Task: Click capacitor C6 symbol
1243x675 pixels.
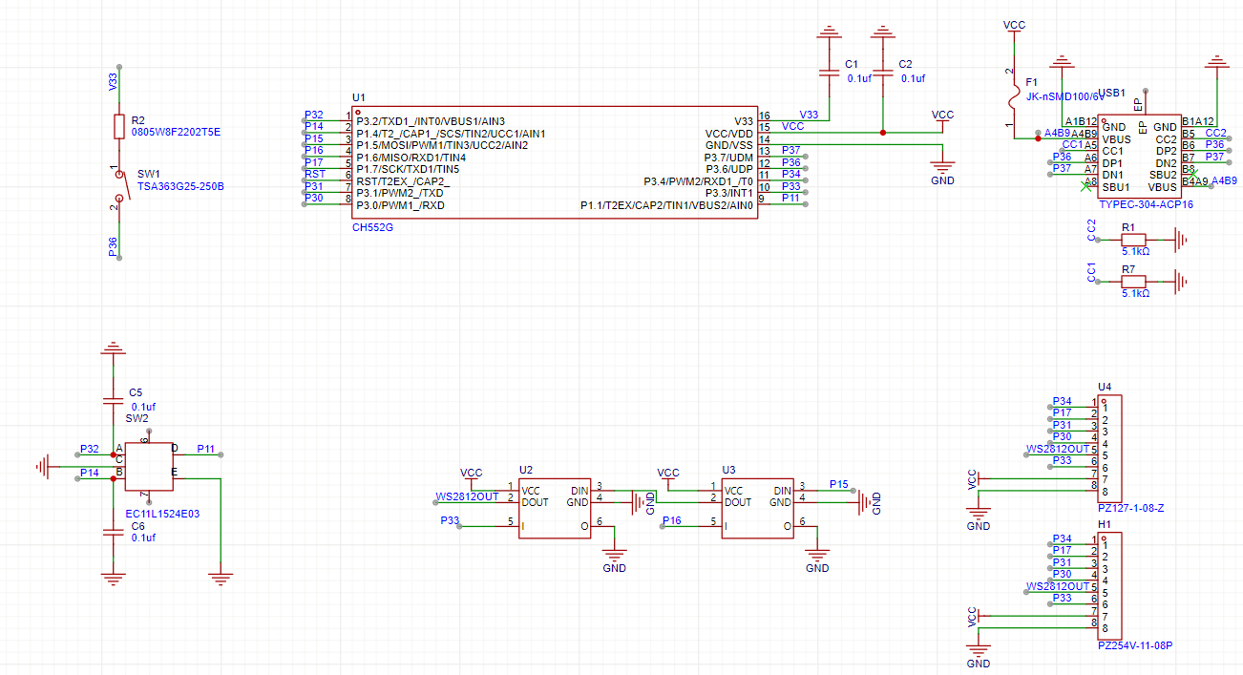Action: (x=114, y=533)
